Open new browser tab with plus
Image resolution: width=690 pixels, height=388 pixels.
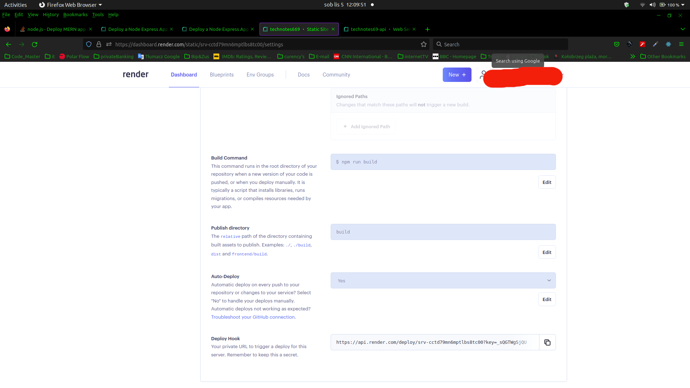pos(427,29)
